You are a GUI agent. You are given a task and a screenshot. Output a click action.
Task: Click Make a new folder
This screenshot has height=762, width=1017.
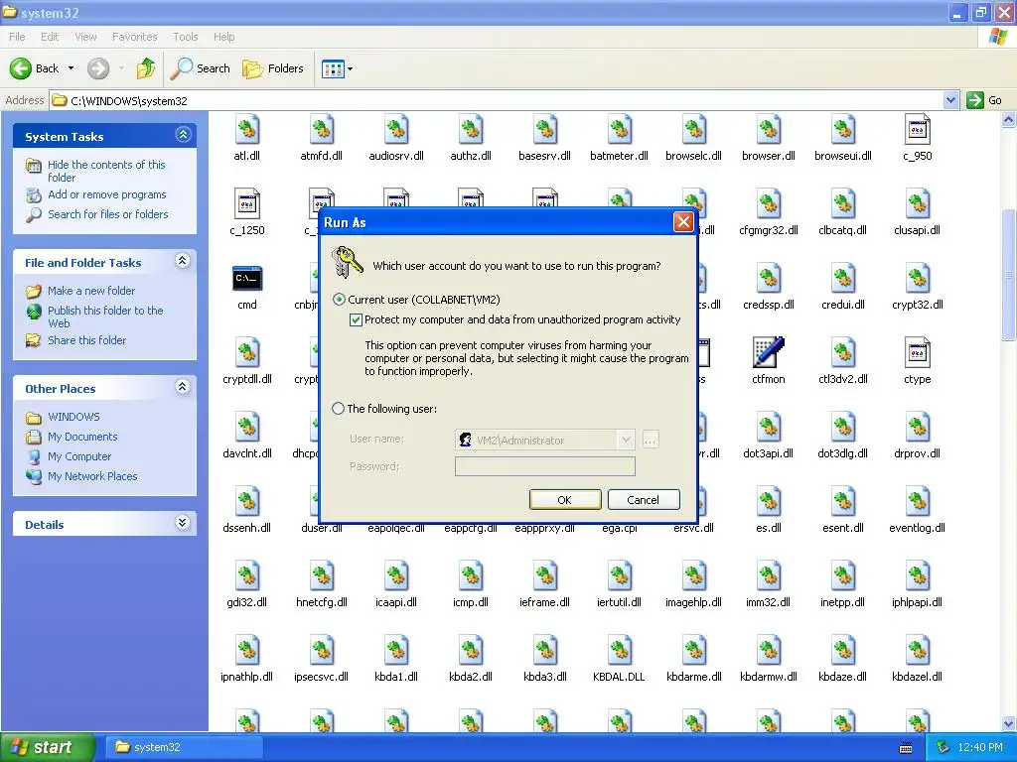91,291
